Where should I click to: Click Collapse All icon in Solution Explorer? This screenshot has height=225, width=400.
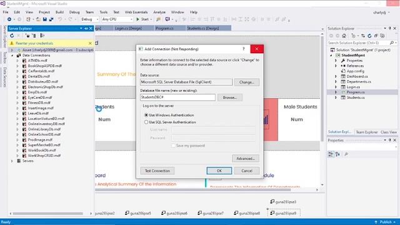376,36
